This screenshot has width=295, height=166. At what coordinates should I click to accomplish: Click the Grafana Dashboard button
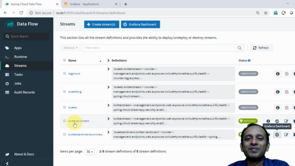[141, 24]
